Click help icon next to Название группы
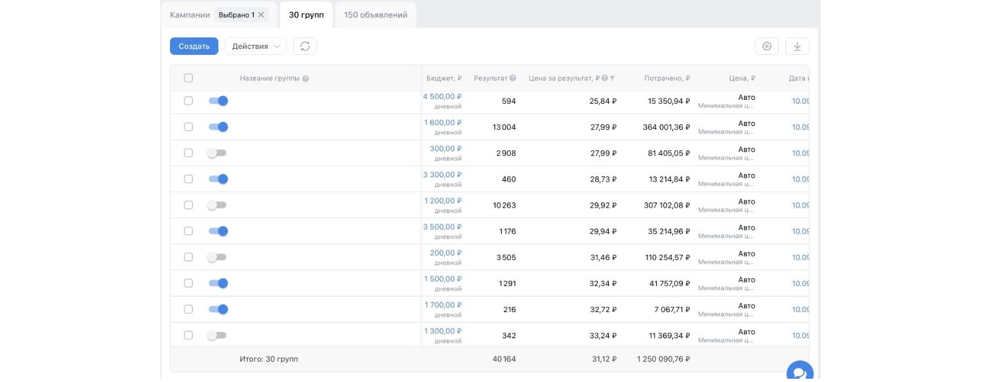Screen dimensions: 981x382 click(306, 78)
